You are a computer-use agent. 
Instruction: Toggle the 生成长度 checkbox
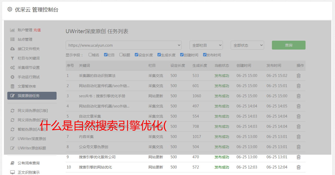pyautogui.click(x=159, y=55)
